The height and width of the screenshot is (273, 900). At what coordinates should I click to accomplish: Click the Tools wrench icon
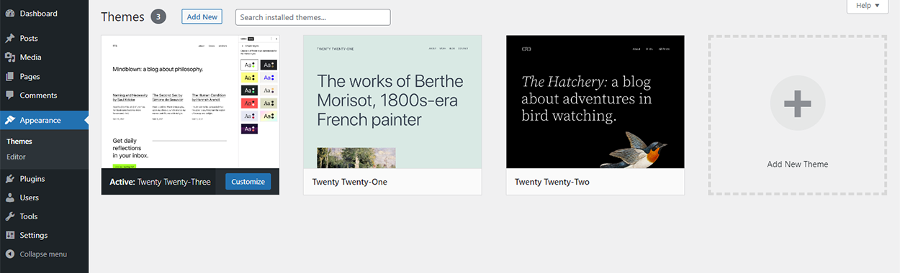pyautogui.click(x=10, y=216)
